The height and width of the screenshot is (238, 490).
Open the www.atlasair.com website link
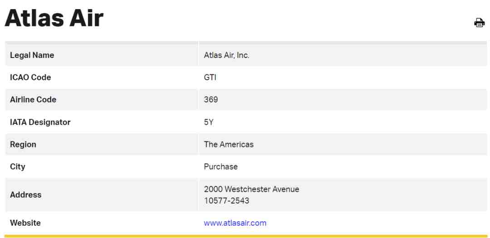[235, 223]
